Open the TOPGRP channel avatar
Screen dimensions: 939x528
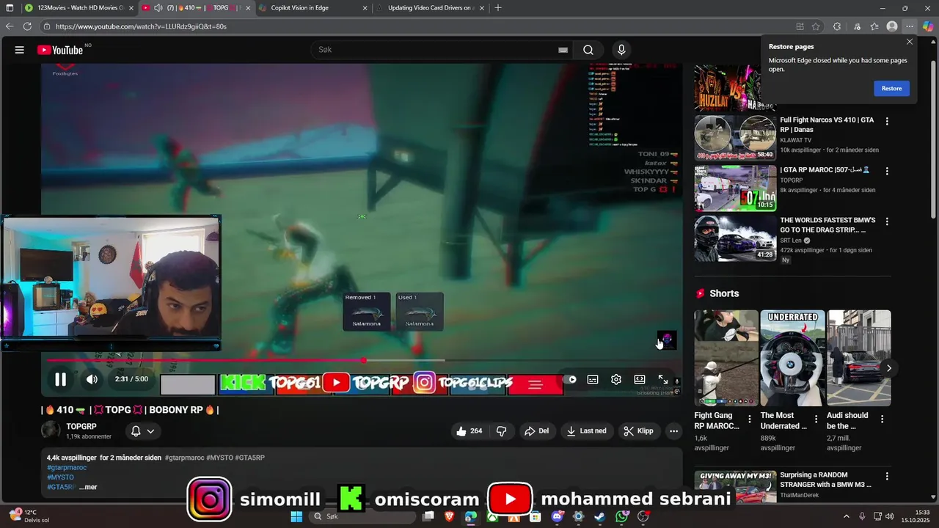click(x=51, y=430)
